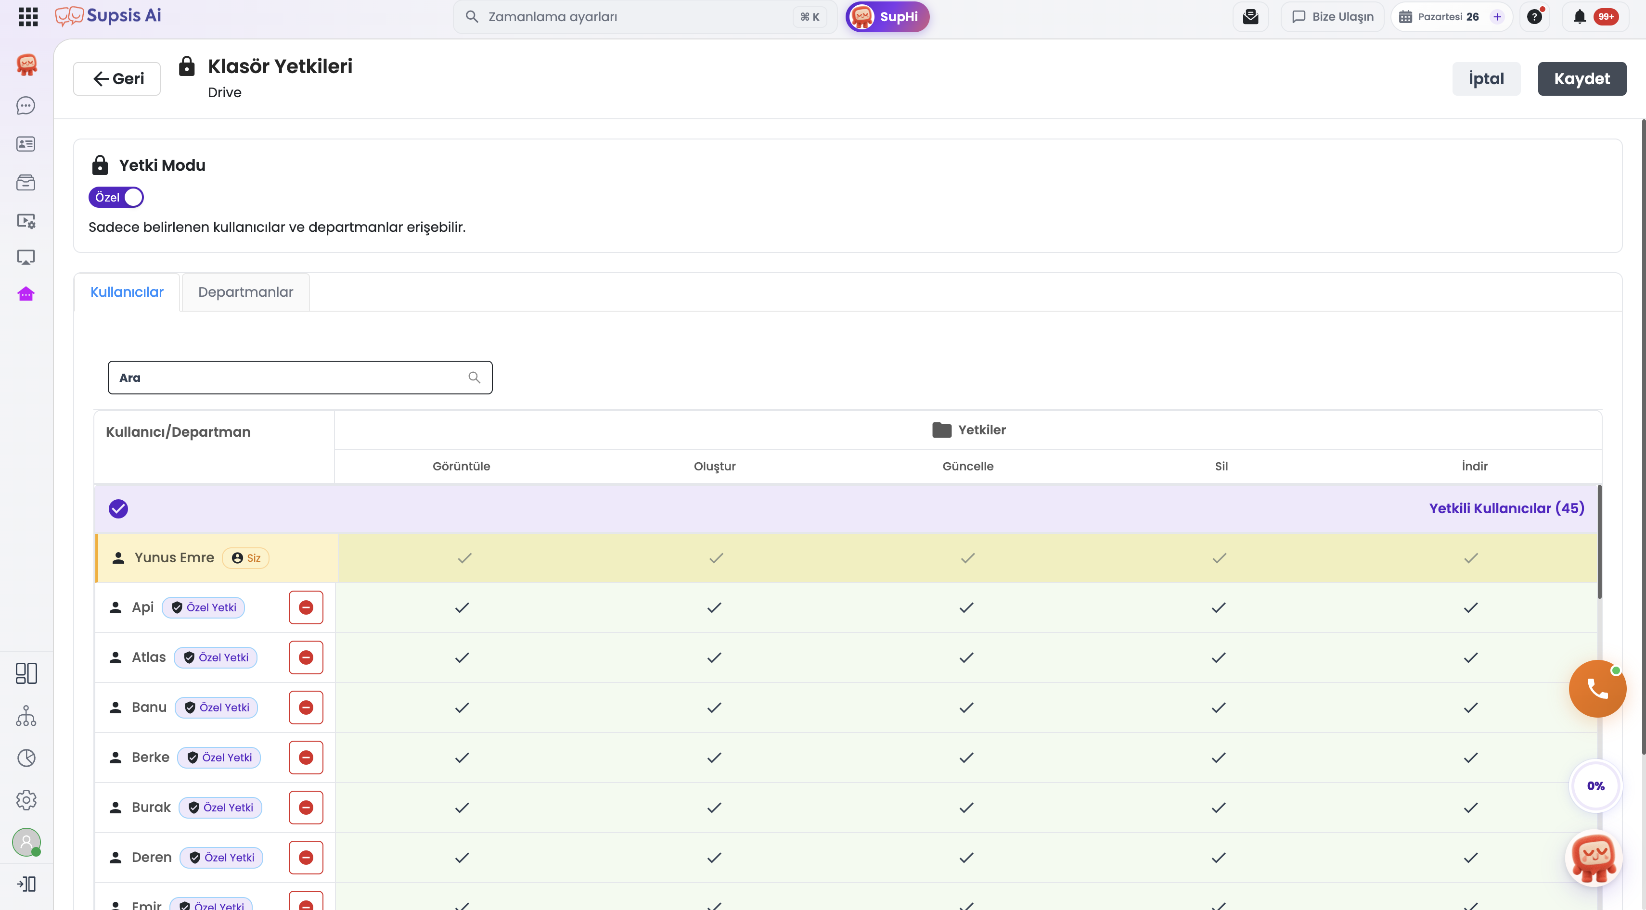Open the dashboard layout sidebar icon

point(26,673)
